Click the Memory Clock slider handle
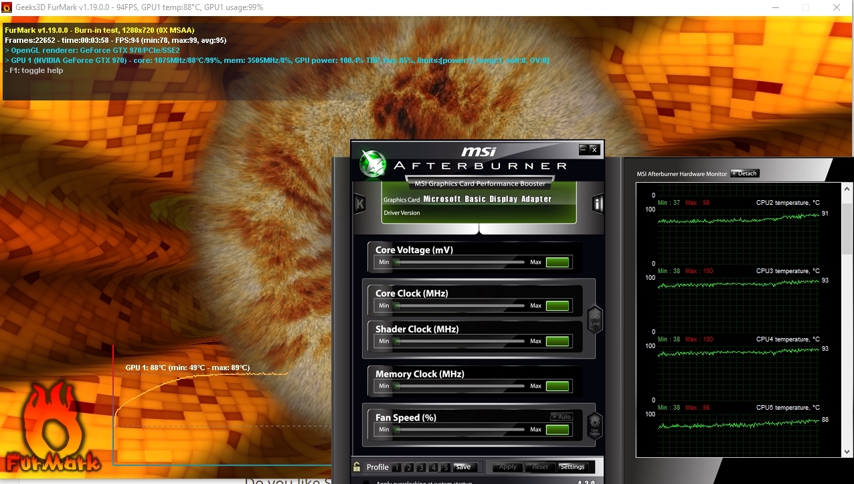The height and width of the screenshot is (484, 854). 397,386
